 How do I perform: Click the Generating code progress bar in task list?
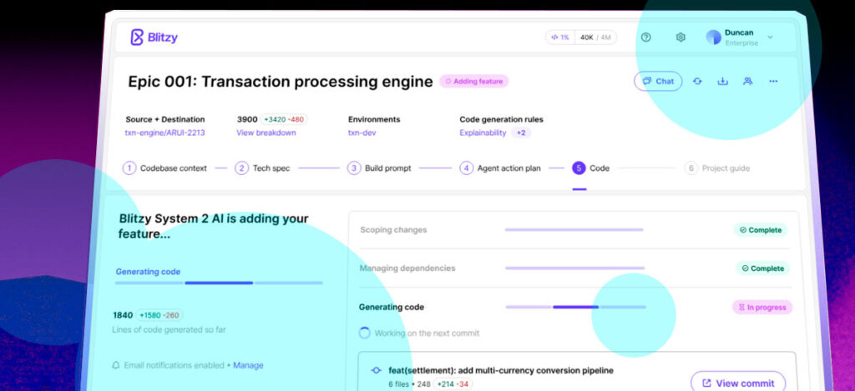point(576,307)
